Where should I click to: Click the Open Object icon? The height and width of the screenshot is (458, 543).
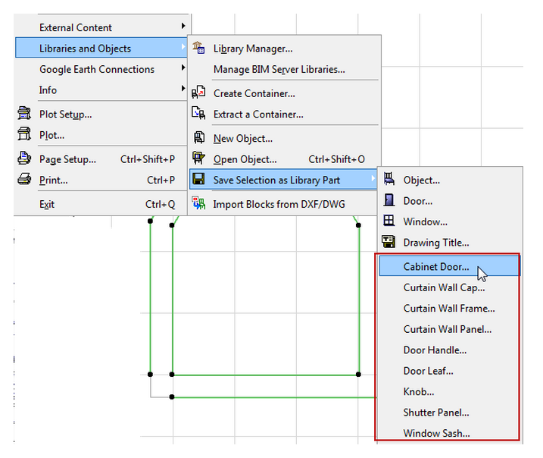(x=199, y=159)
